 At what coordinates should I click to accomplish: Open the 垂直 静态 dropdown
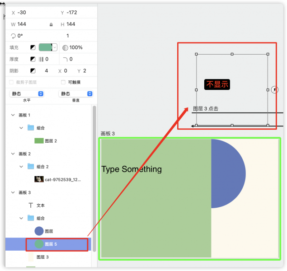(76, 93)
